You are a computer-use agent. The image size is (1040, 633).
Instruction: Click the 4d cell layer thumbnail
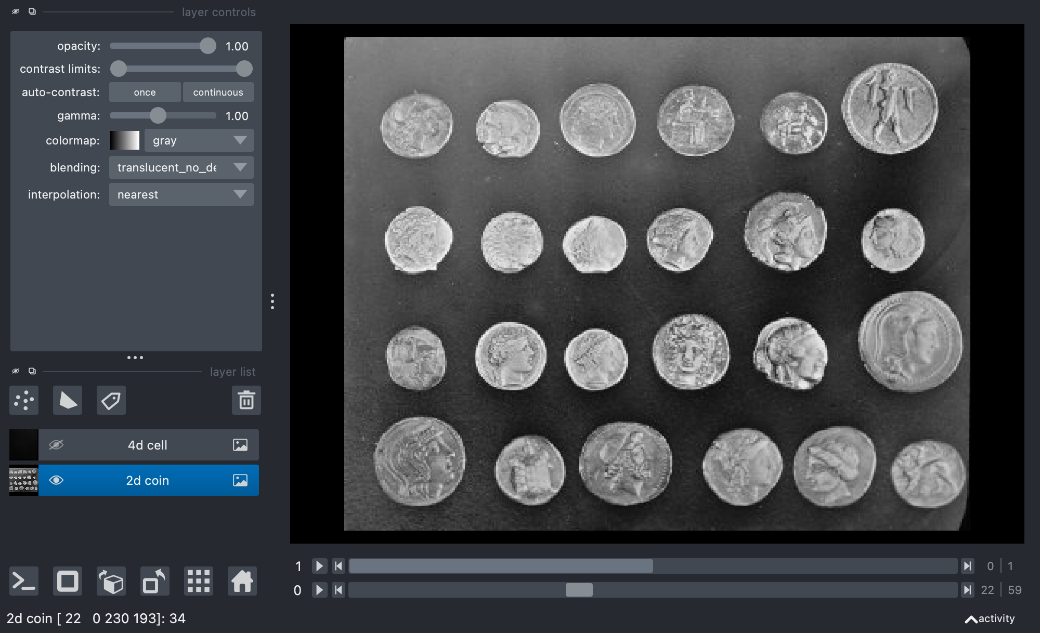[x=24, y=445]
